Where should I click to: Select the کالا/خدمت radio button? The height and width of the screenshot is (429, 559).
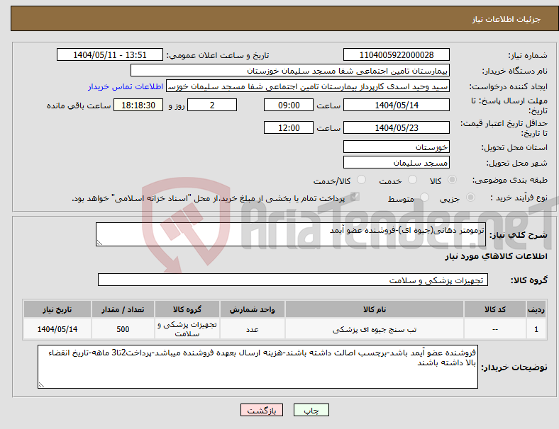click(x=362, y=180)
